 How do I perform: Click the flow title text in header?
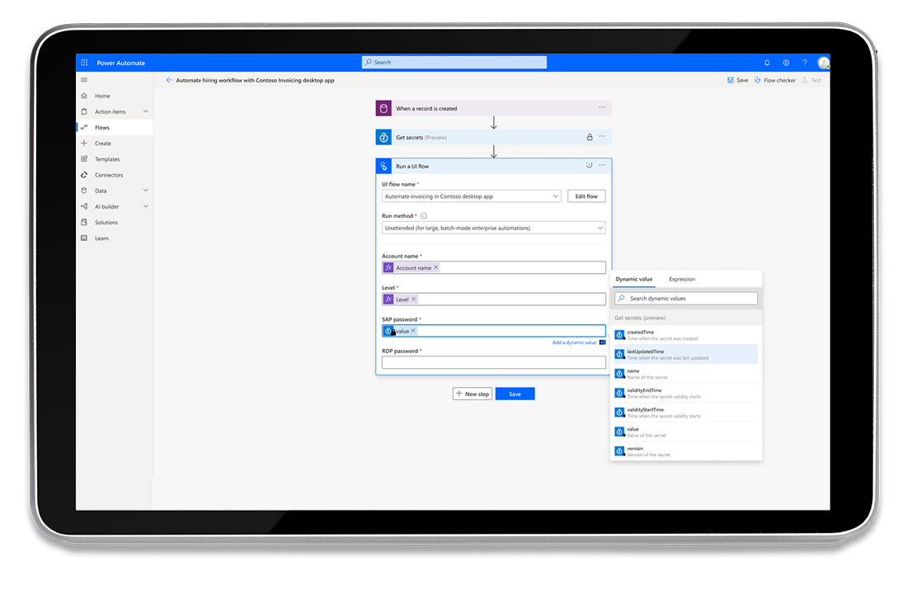(255, 81)
